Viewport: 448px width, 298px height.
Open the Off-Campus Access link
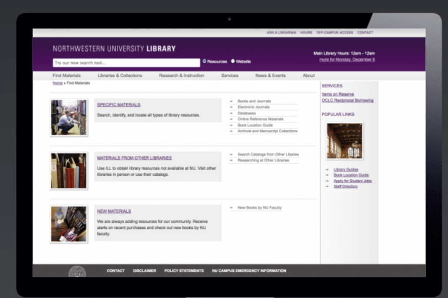(334, 33)
